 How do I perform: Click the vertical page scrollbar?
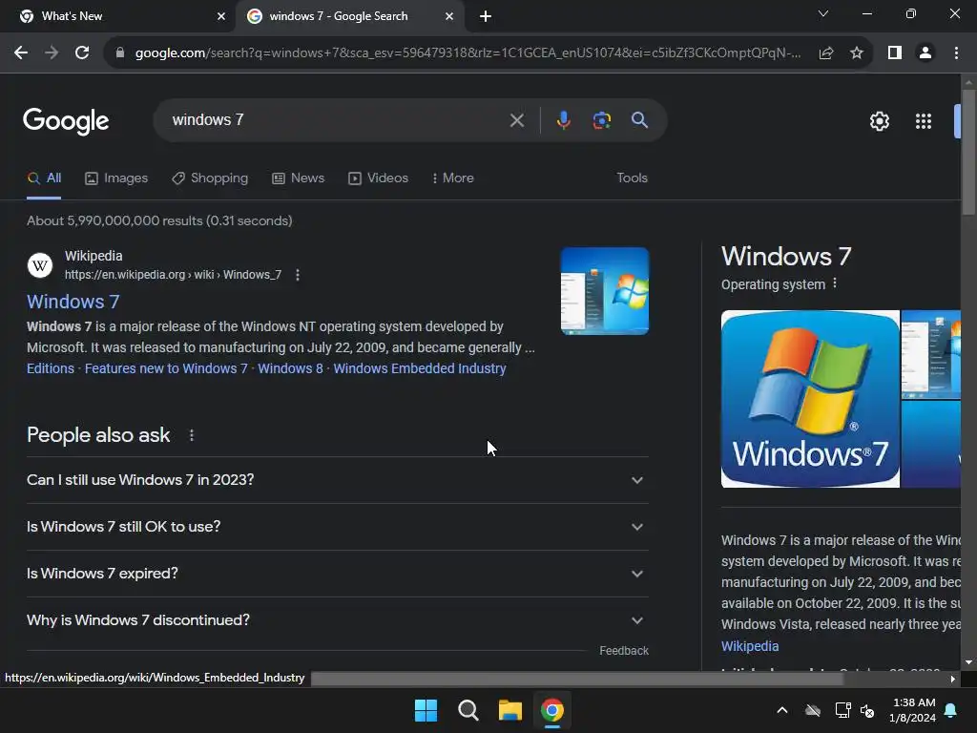tap(968, 152)
